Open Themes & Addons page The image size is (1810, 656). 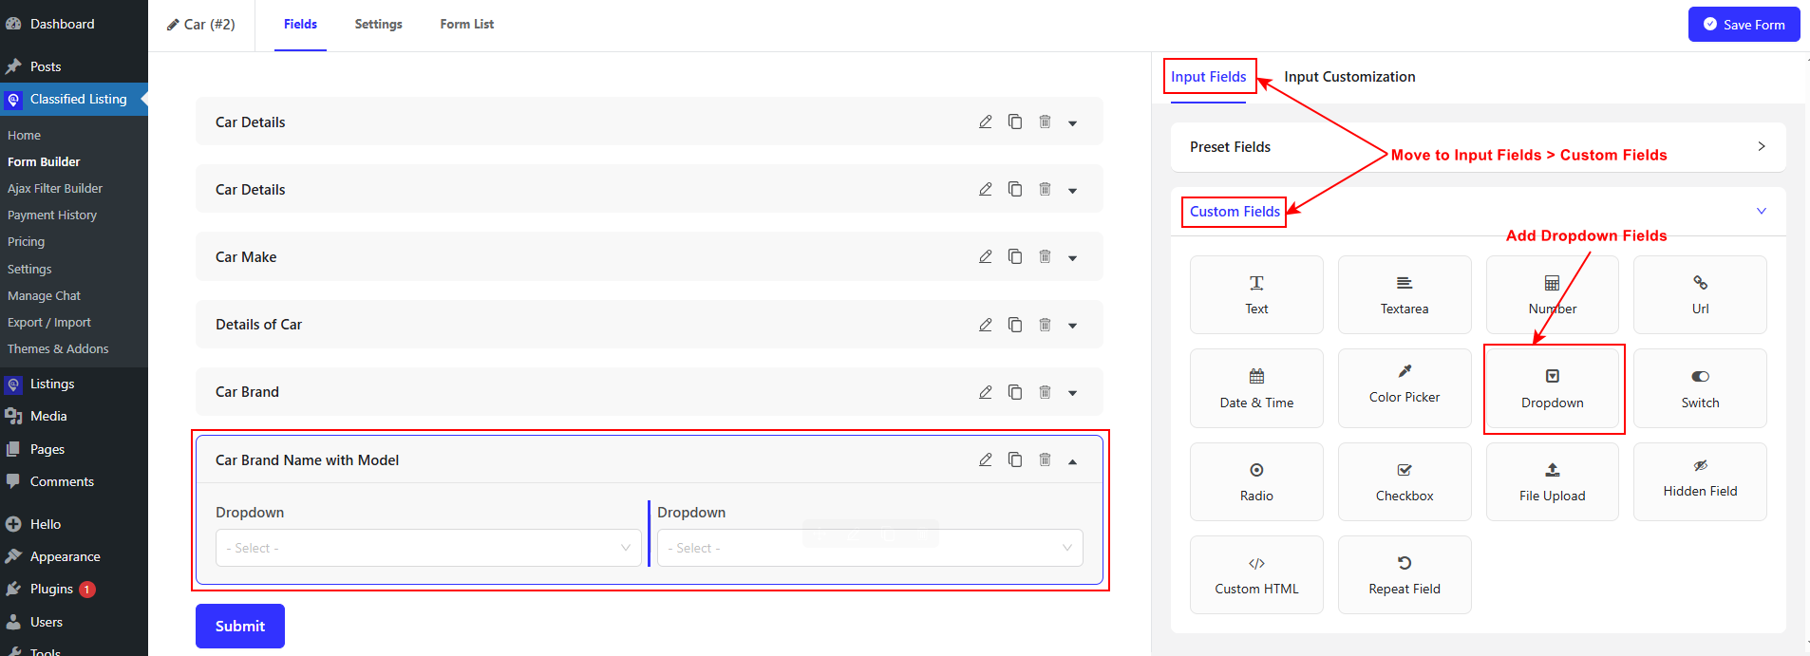pyautogui.click(x=58, y=349)
